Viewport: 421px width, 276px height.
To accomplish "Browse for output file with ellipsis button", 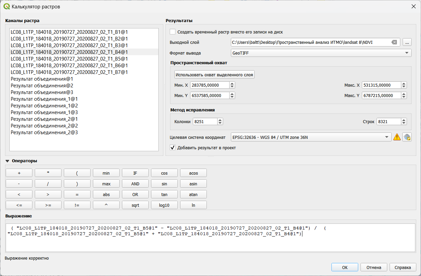I will click(x=407, y=42).
